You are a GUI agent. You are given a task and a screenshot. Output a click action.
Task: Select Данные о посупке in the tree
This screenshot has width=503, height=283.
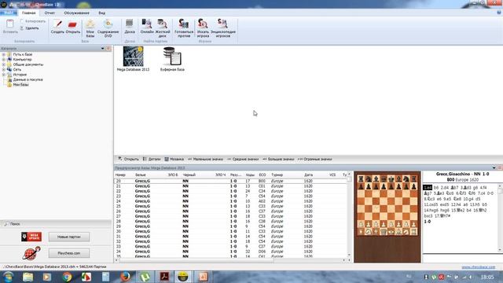pyautogui.click(x=28, y=79)
